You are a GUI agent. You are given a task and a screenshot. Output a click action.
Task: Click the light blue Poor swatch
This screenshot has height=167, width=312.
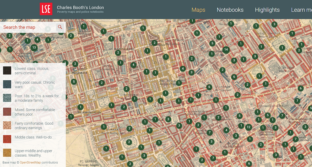[7, 98]
